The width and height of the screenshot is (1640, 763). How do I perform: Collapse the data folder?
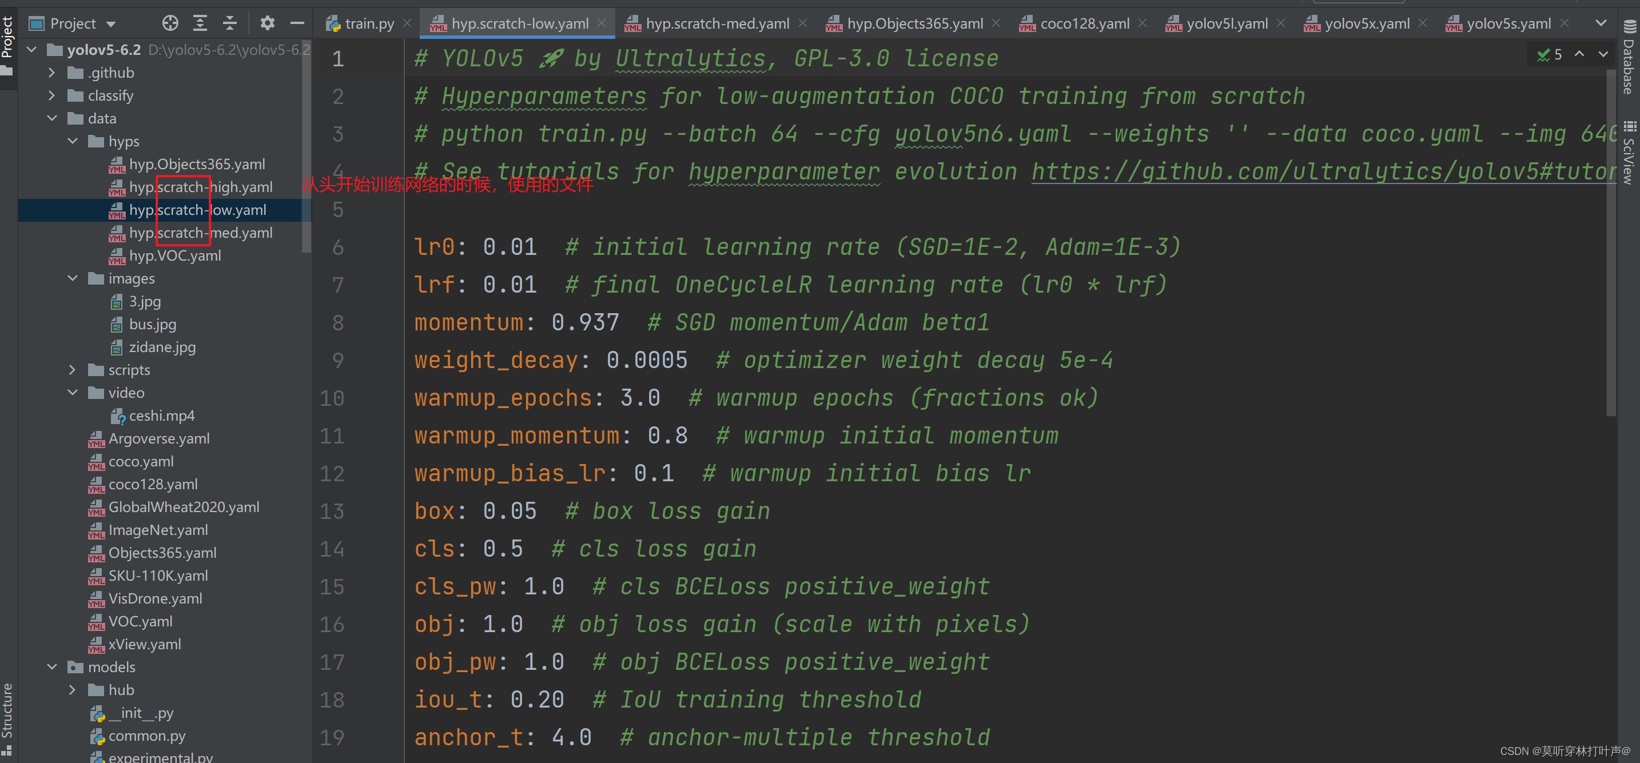pos(51,118)
